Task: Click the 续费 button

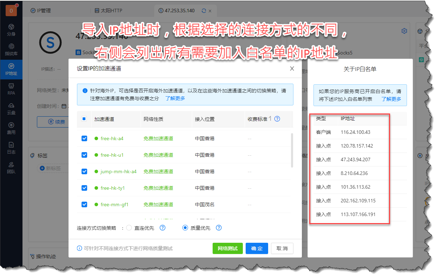Action: tap(57, 122)
